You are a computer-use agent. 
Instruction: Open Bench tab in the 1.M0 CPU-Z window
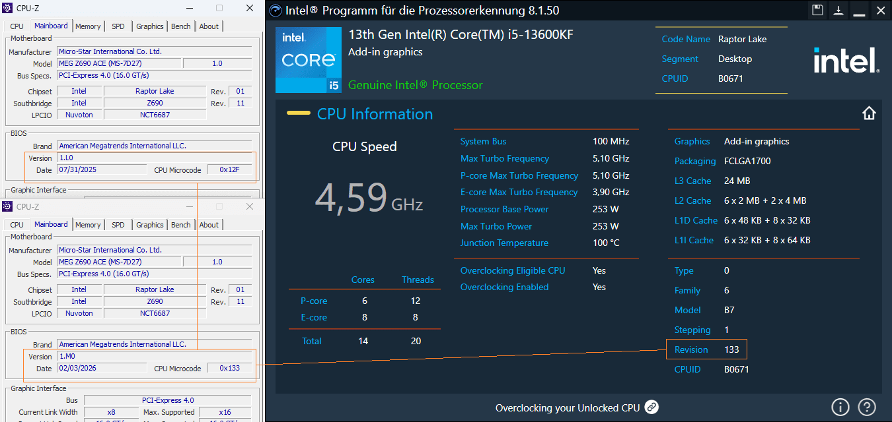181,225
